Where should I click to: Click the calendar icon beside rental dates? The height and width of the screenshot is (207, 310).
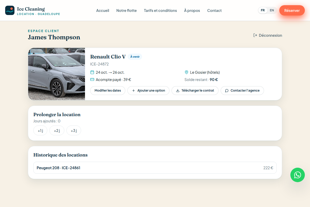coord(92,72)
